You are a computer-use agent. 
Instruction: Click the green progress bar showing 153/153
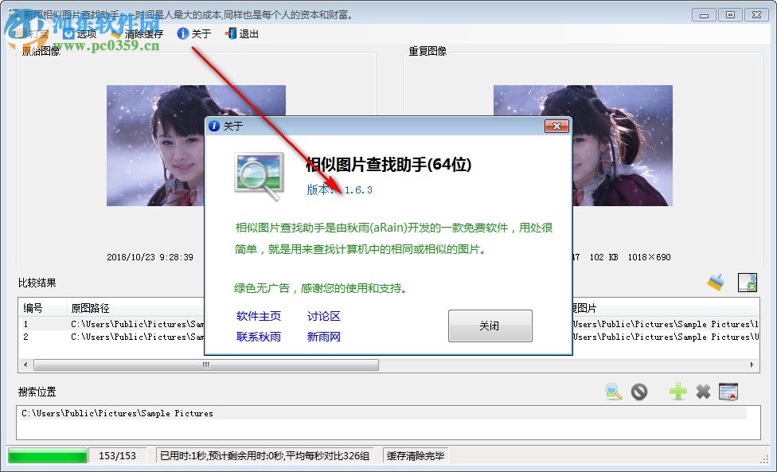[48, 455]
